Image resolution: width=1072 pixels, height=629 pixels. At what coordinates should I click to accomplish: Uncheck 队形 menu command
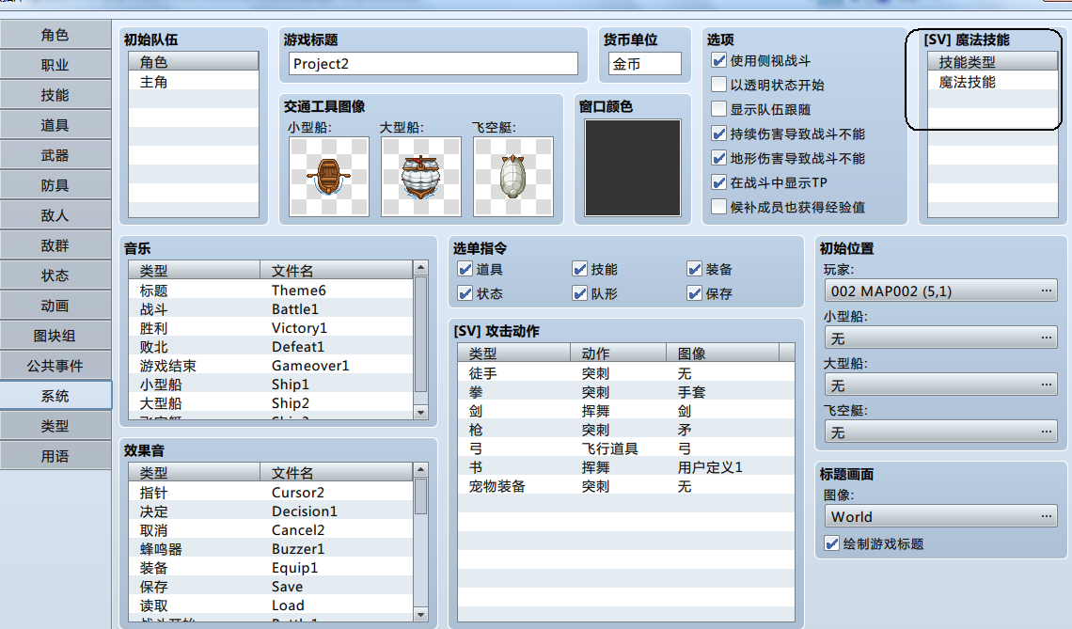(580, 293)
